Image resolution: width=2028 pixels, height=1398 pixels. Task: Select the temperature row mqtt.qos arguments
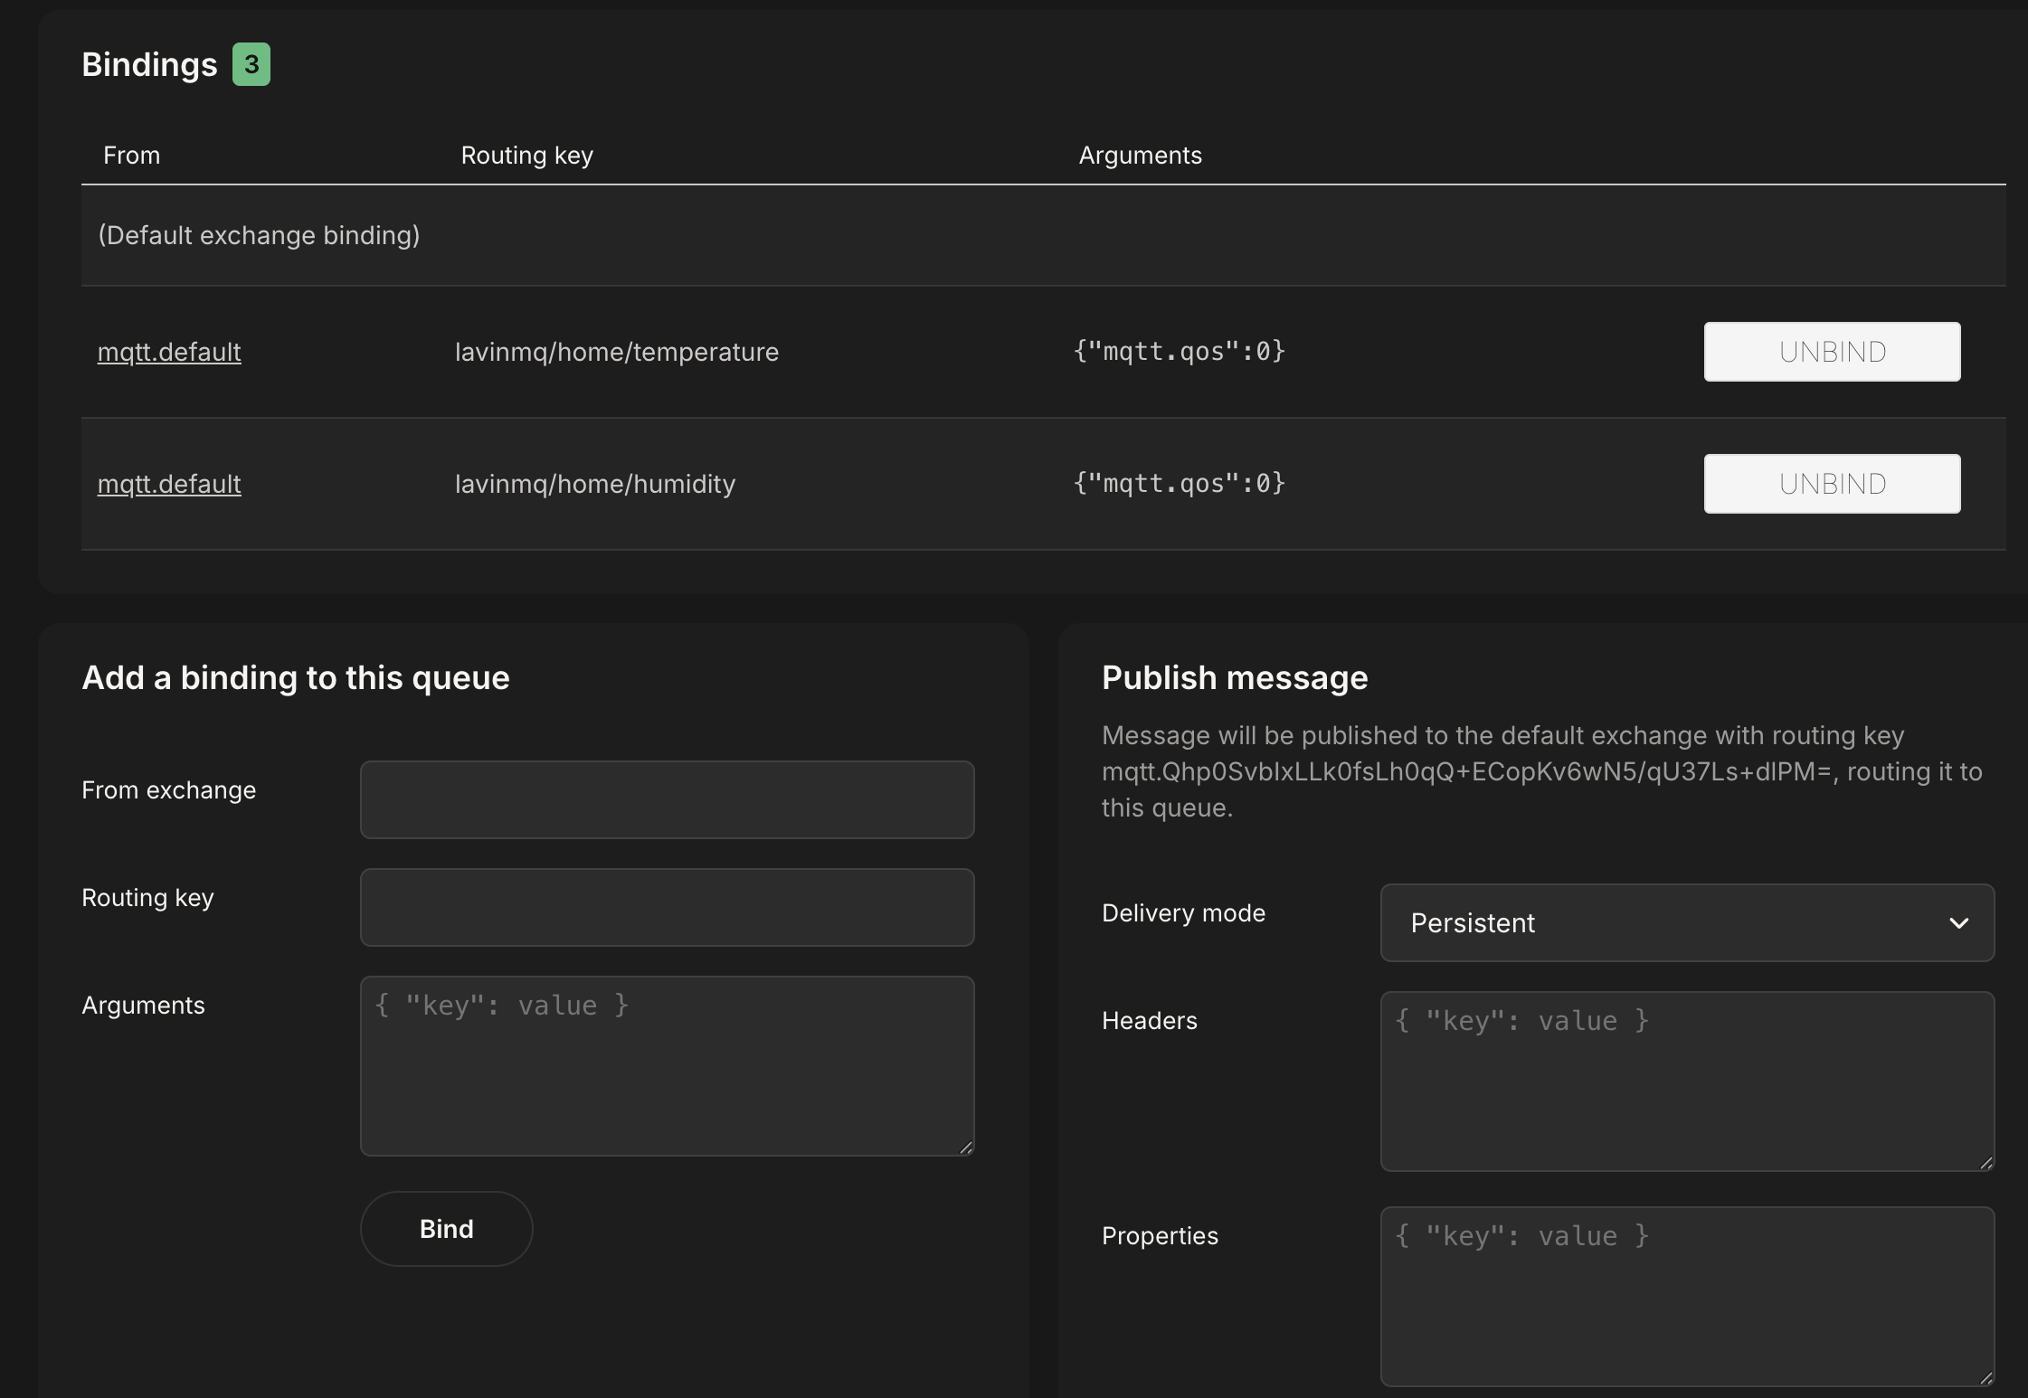click(x=1180, y=351)
